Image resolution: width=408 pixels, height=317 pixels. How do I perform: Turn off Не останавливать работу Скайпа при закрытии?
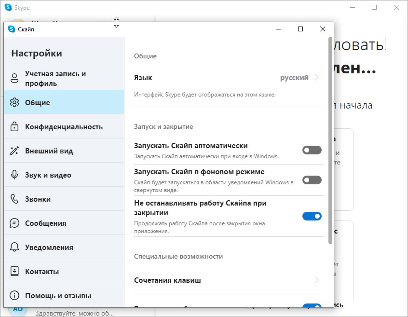coord(312,216)
